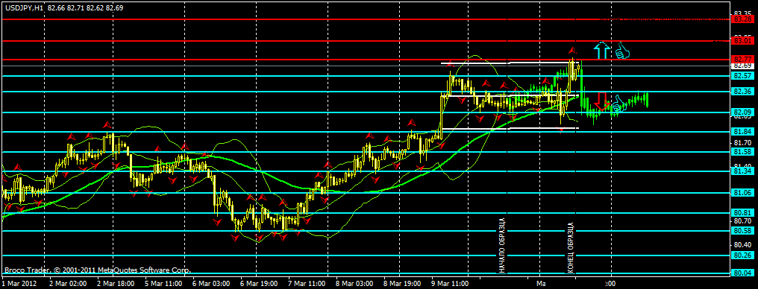Click the thumbs-up icon beside the cyan up arrow
Screen dimensions: 758x289
coord(621,51)
